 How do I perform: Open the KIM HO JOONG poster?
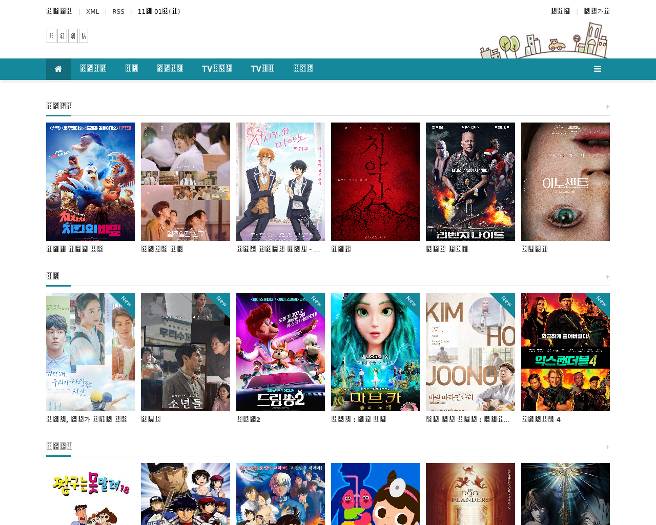(470, 352)
